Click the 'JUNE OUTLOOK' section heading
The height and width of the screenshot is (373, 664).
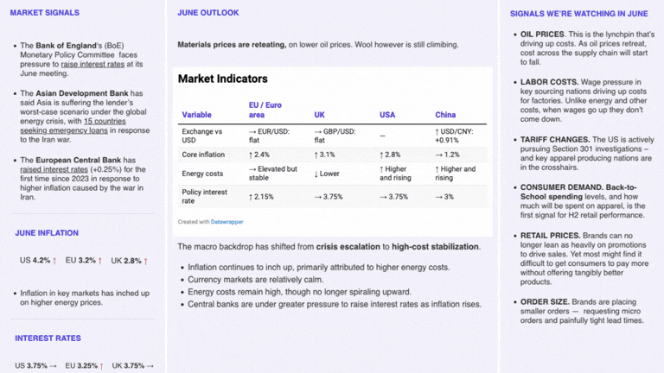click(x=207, y=13)
